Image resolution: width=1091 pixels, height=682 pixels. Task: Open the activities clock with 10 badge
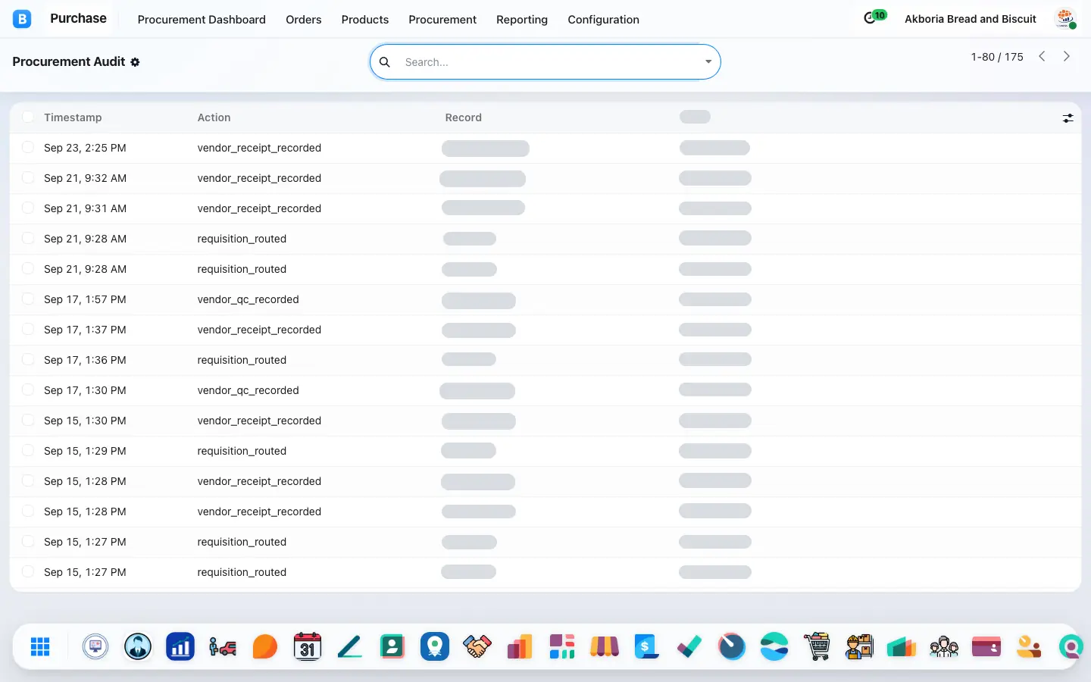(x=874, y=17)
